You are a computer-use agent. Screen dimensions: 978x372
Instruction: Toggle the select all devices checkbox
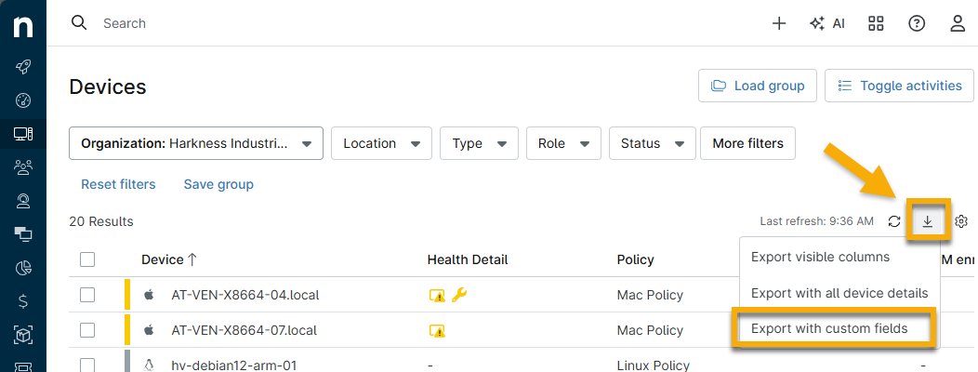point(87,259)
